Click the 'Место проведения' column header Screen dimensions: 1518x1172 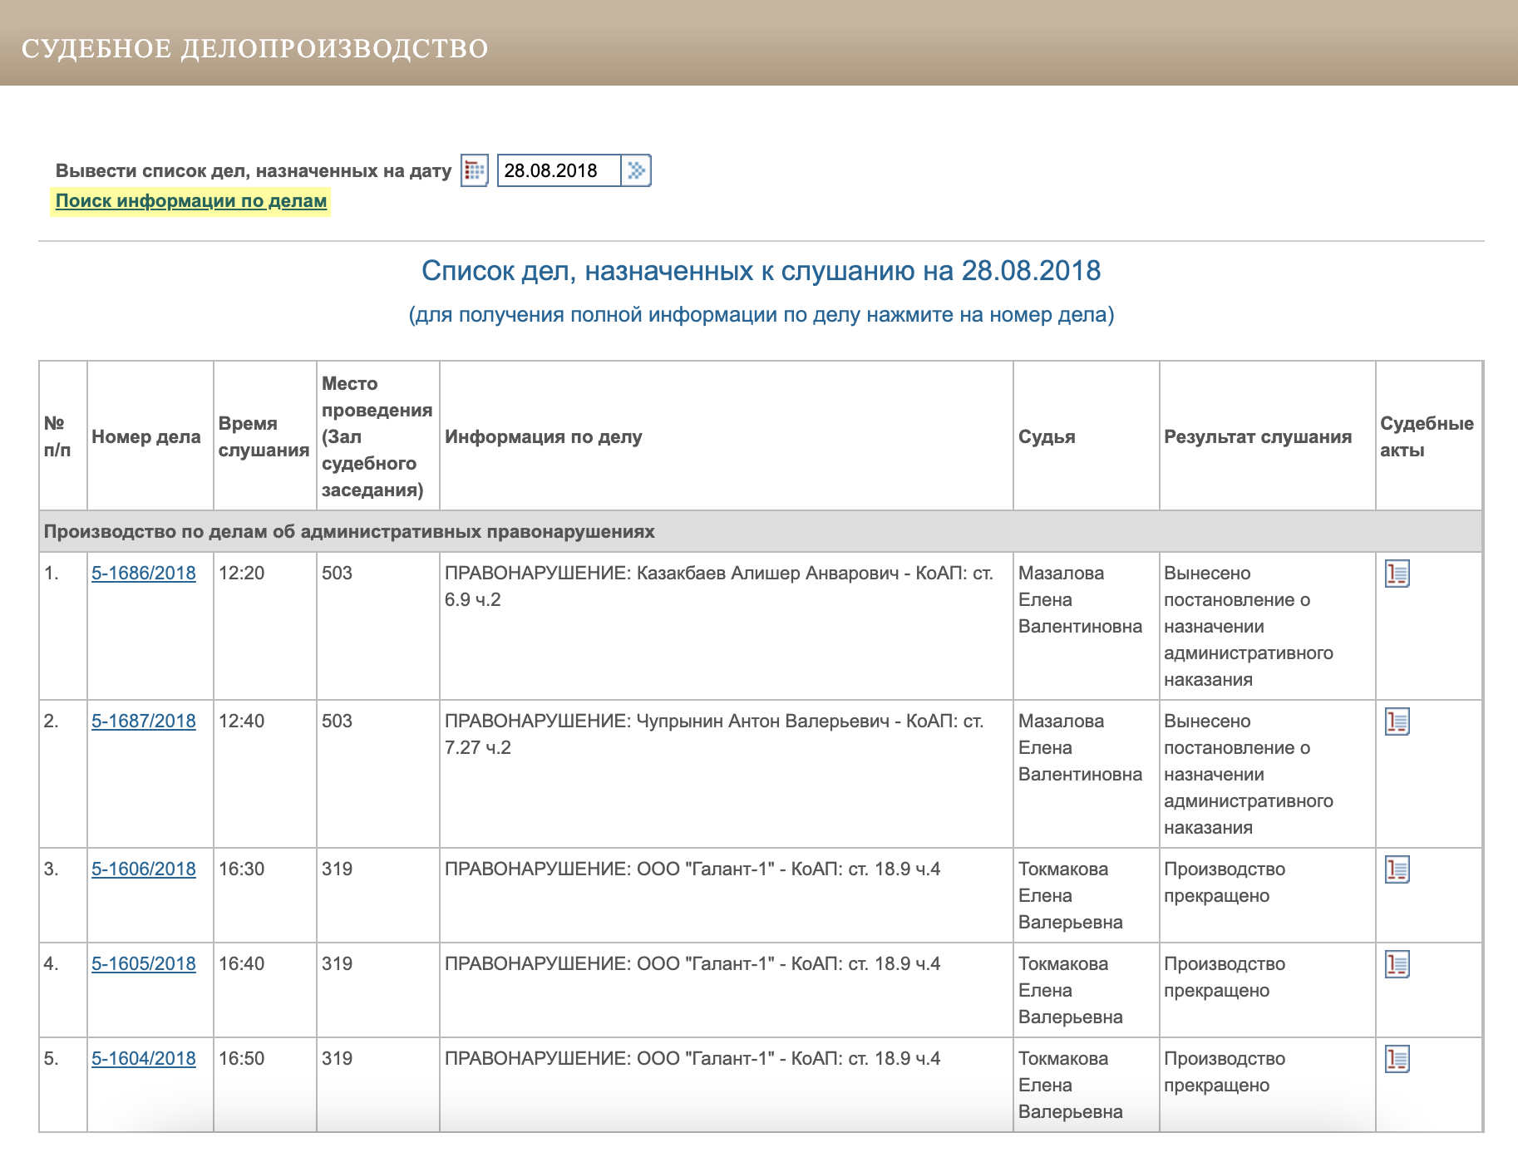377,437
